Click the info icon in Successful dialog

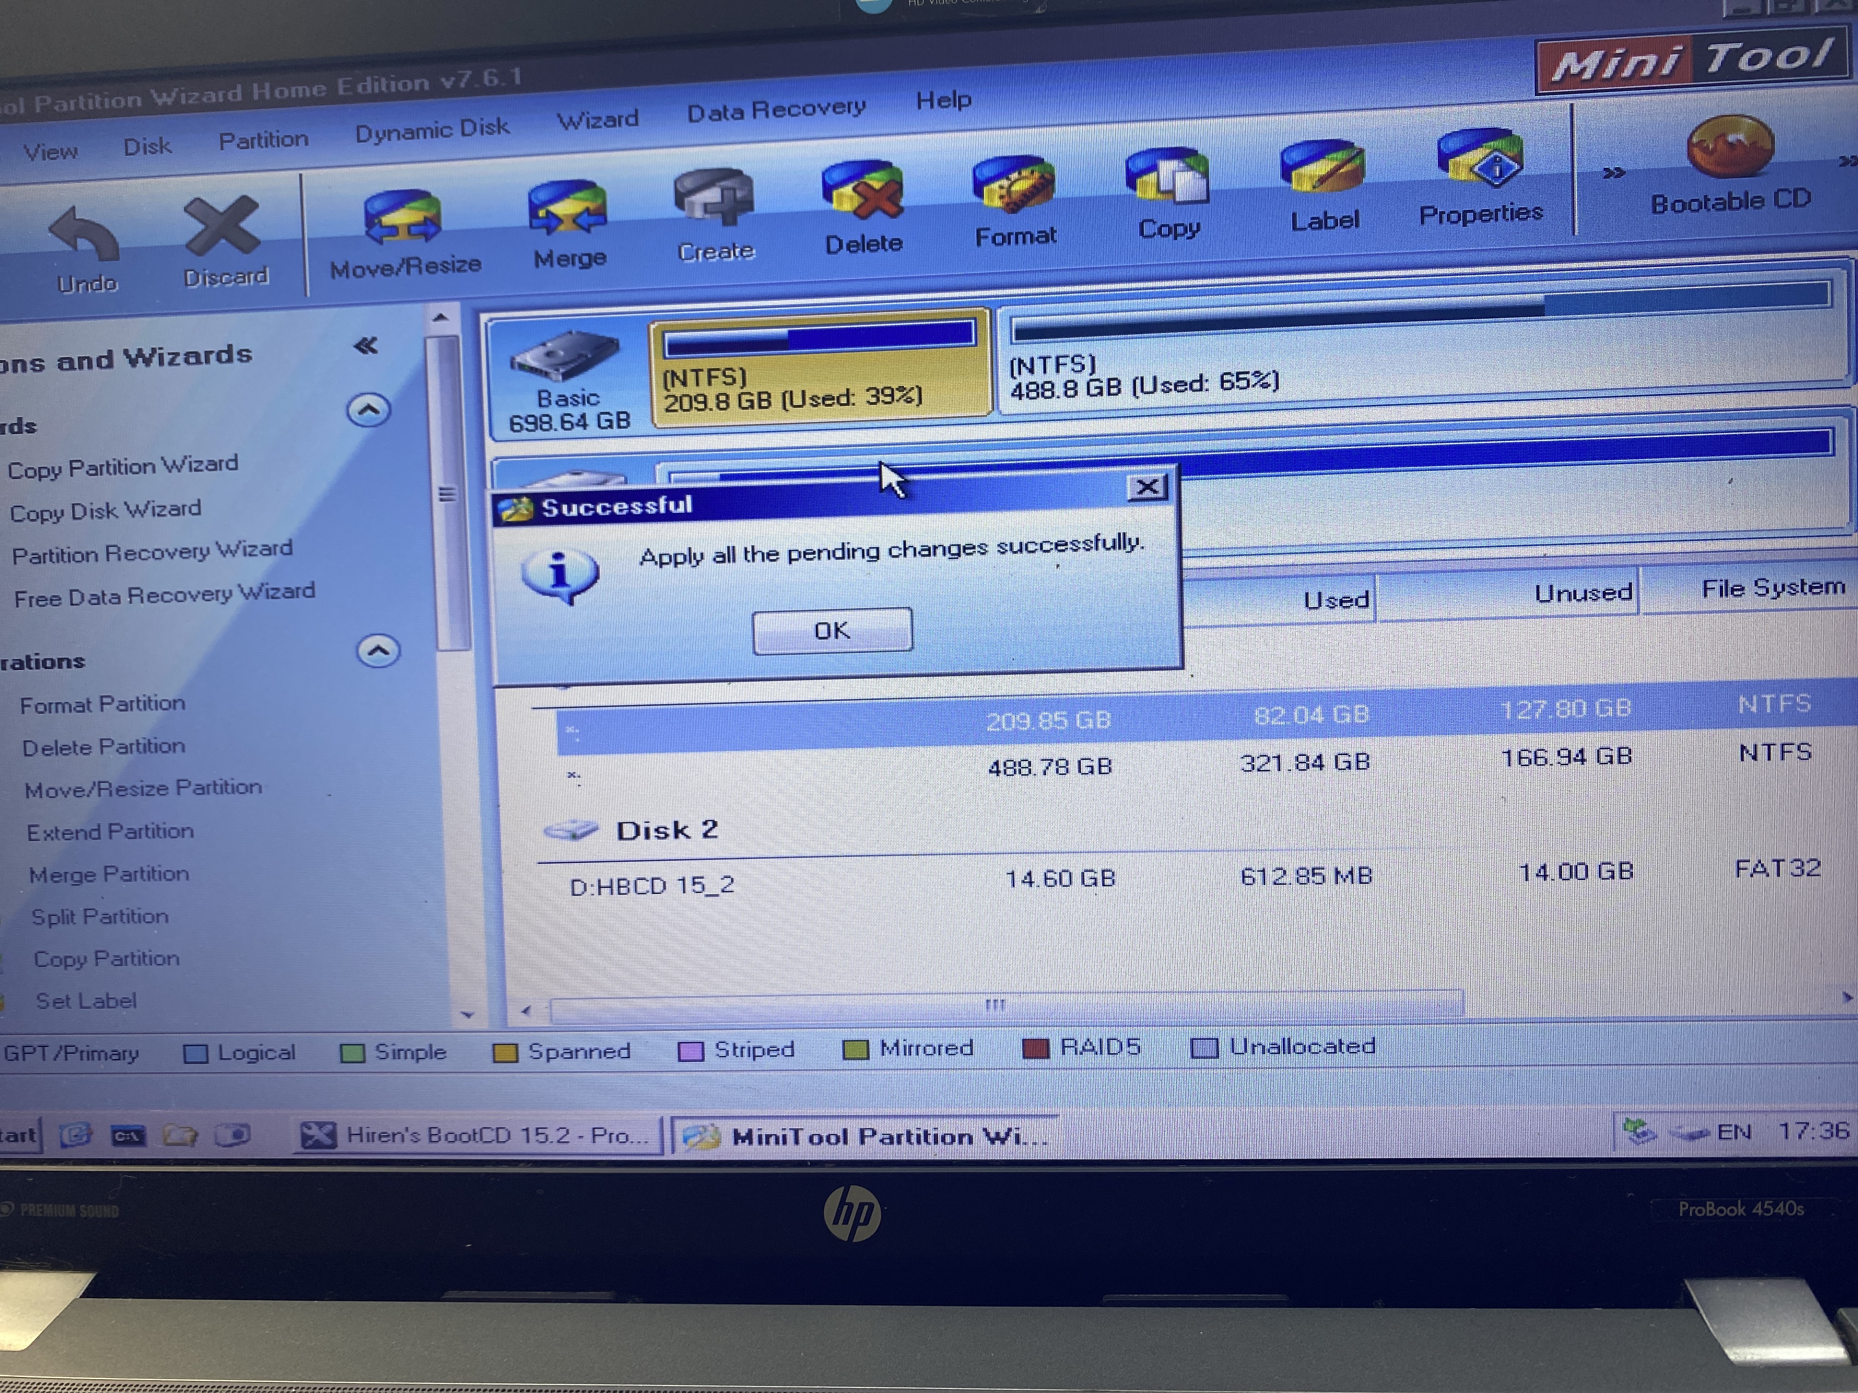point(560,576)
